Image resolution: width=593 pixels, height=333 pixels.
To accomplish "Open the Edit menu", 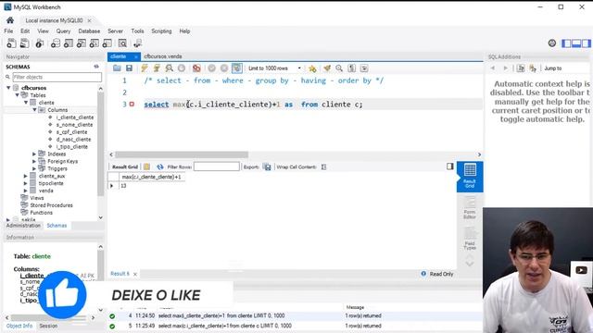I will [25, 31].
